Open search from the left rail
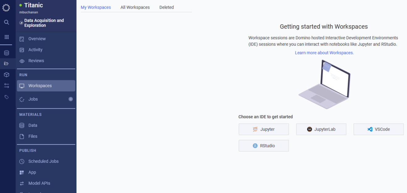407x193 pixels. click(x=6, y=22)
